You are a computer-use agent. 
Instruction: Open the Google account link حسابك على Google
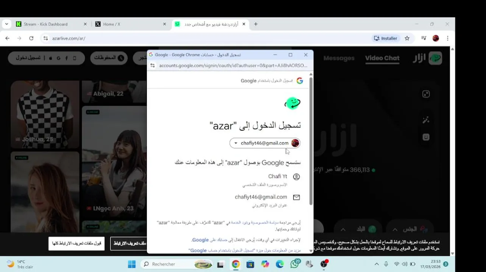click(x=209, y=240)
